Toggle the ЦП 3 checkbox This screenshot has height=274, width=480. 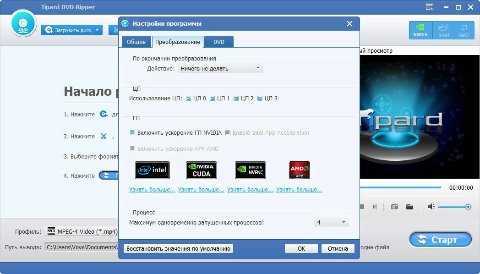[x=260, y=98]
